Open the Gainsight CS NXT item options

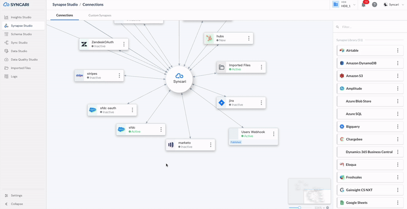click(x=398, y=190)
